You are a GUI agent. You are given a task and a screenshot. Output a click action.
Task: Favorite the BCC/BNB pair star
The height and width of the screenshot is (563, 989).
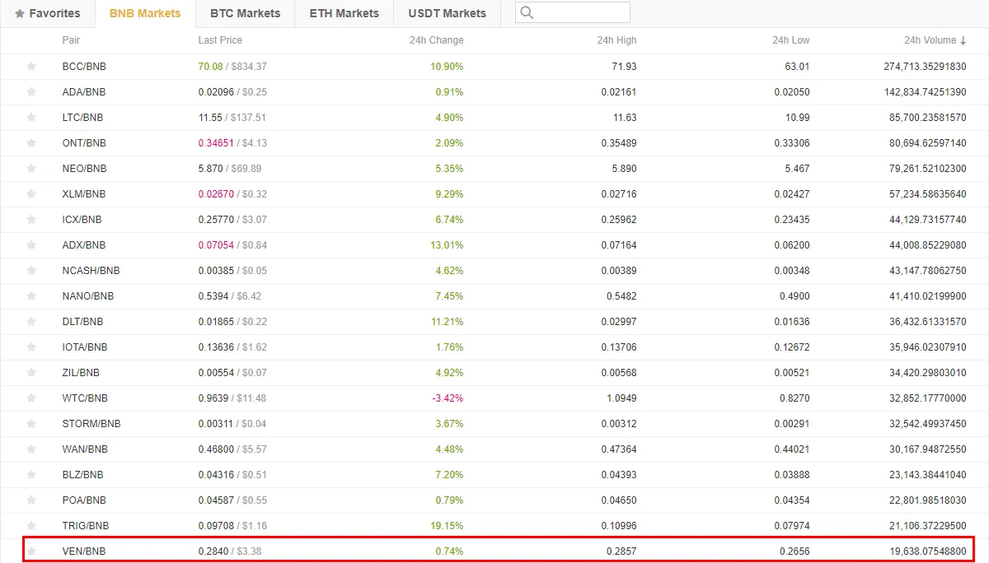31,67
